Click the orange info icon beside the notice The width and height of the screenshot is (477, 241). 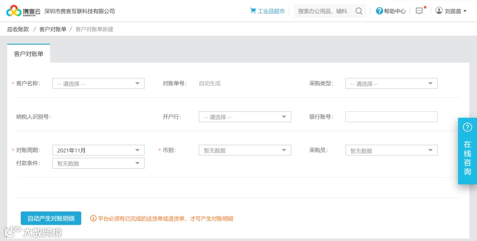pos(93,218)
